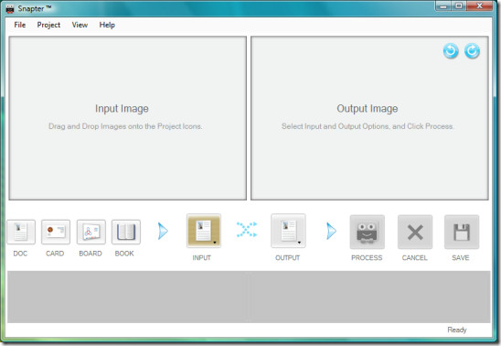
Task: Pick the BOOK project icon
Action: tap(126, 232)
